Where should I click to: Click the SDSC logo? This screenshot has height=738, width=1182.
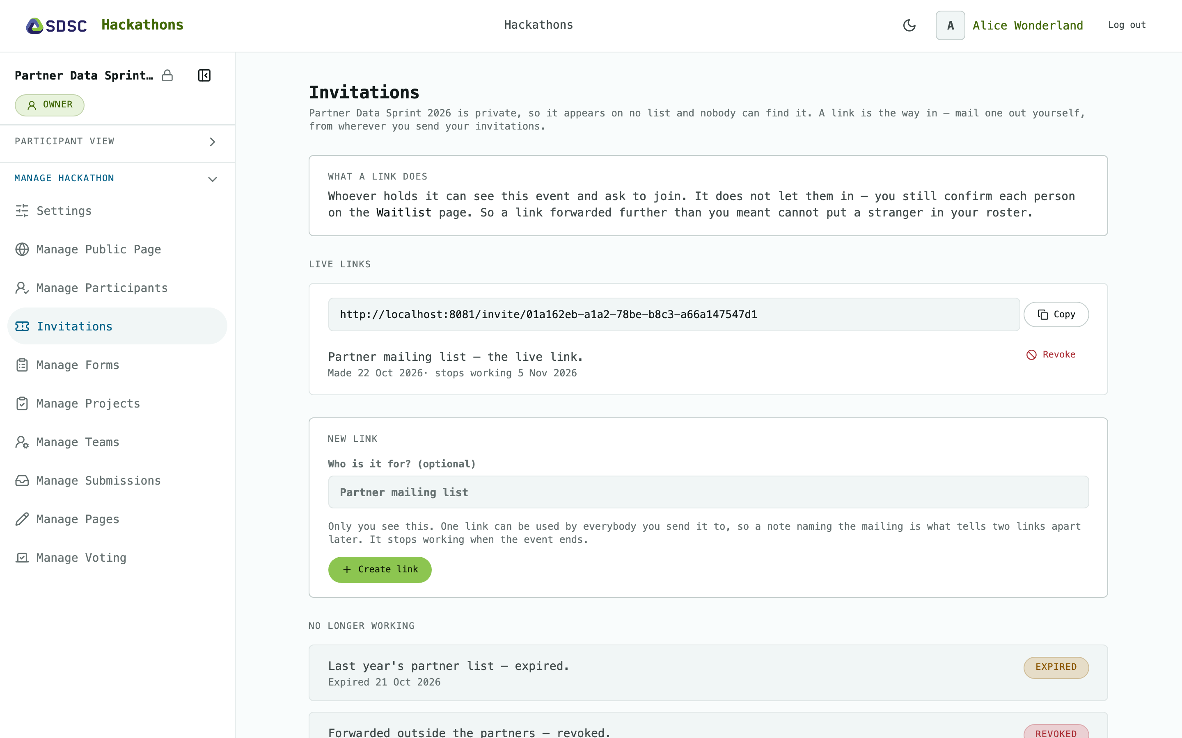click(56, 25)
